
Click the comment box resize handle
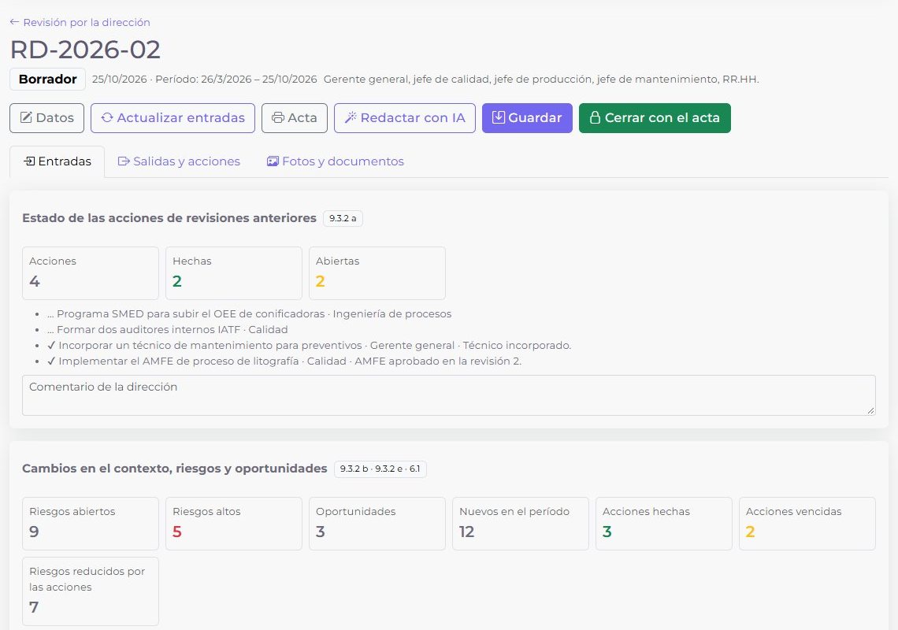click(x=870, y=410)
